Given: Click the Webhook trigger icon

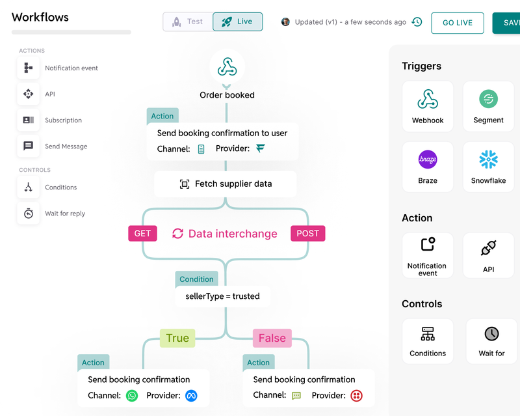Looking at the screenshot, I should (x=427, y=100).
